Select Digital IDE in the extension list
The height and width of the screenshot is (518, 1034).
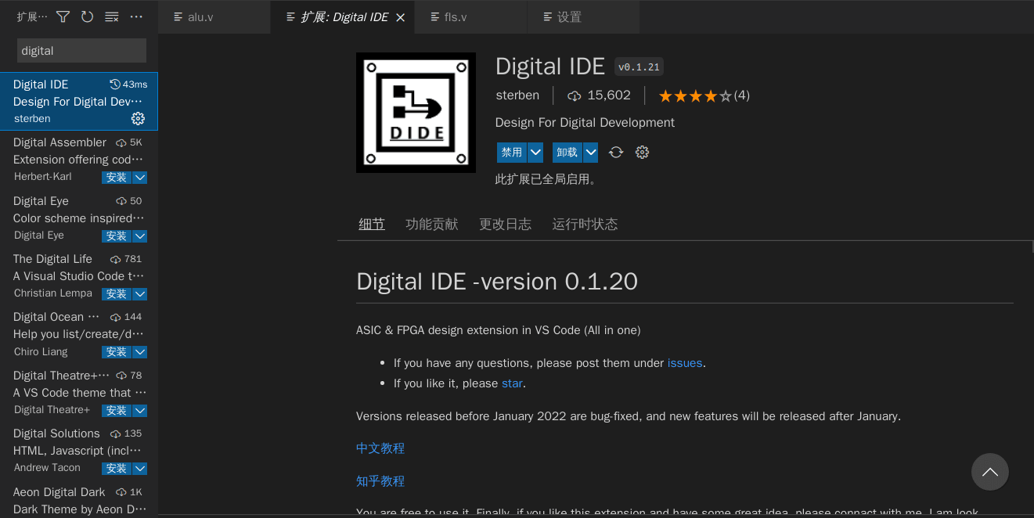pyautogui.click(x=79, y=102)
